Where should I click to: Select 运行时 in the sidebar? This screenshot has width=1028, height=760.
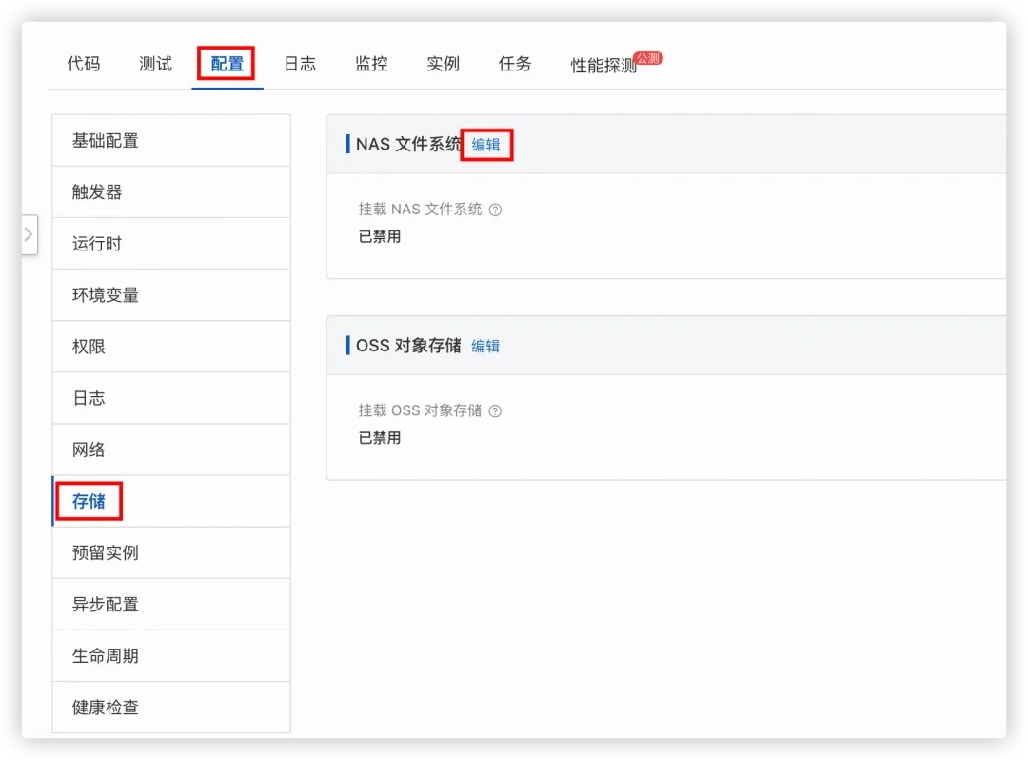coord(171,244)
